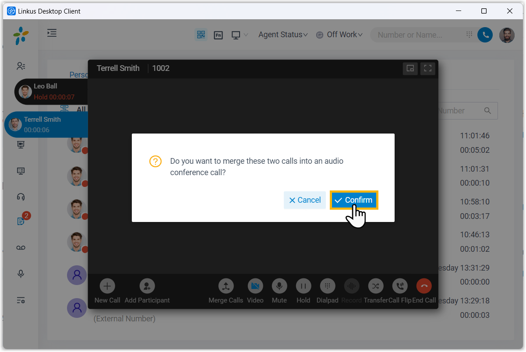Select call log entry at 13:29:18
Image resolution: width=526 pixels, height=352 pixels.
pyautogui.click(x=464, y=301)
